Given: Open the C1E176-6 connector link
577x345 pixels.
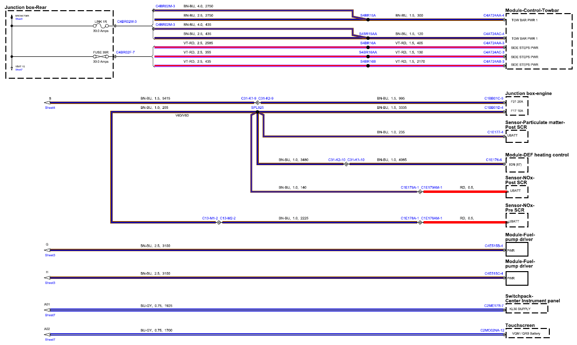Looking at the screenshot, I should tap(494, 160).
